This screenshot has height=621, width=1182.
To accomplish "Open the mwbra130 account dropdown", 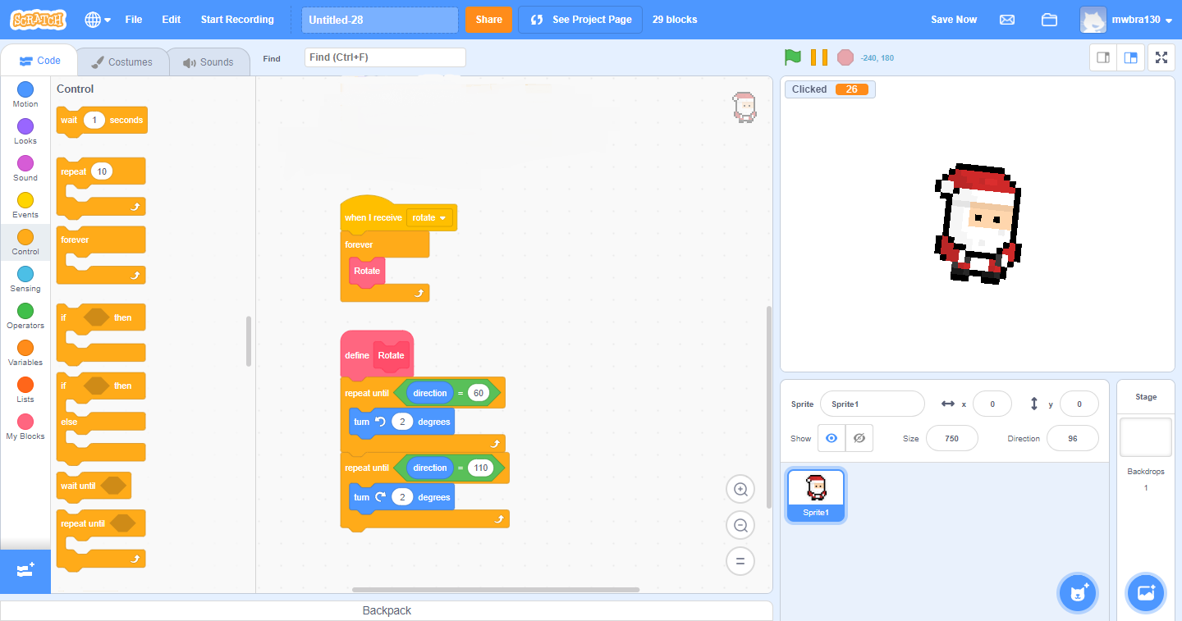I will [1126, 20].
